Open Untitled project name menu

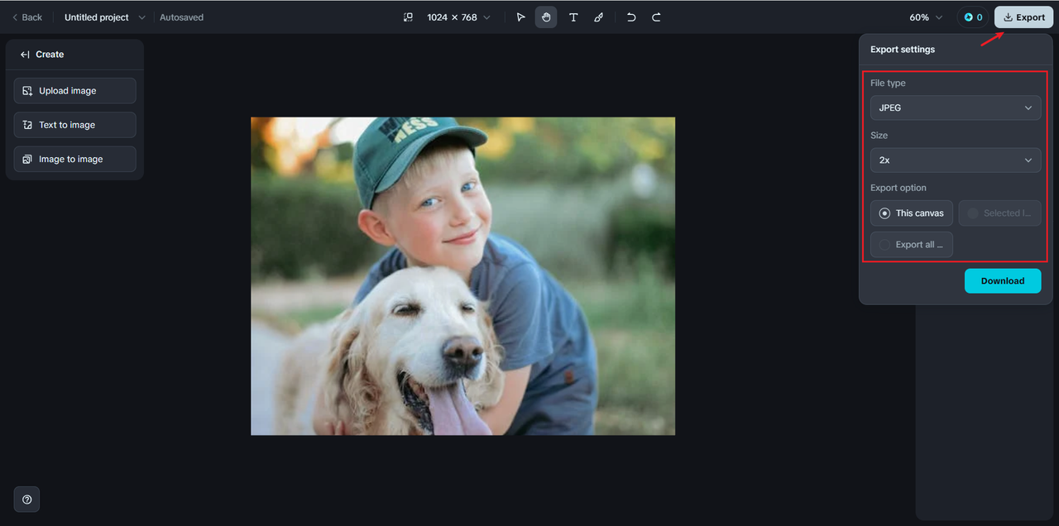pyautogui.click(x=104, y=17)
